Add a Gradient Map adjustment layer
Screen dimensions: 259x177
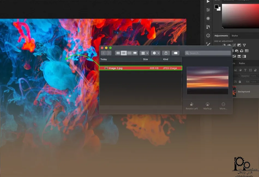(244, 56)
